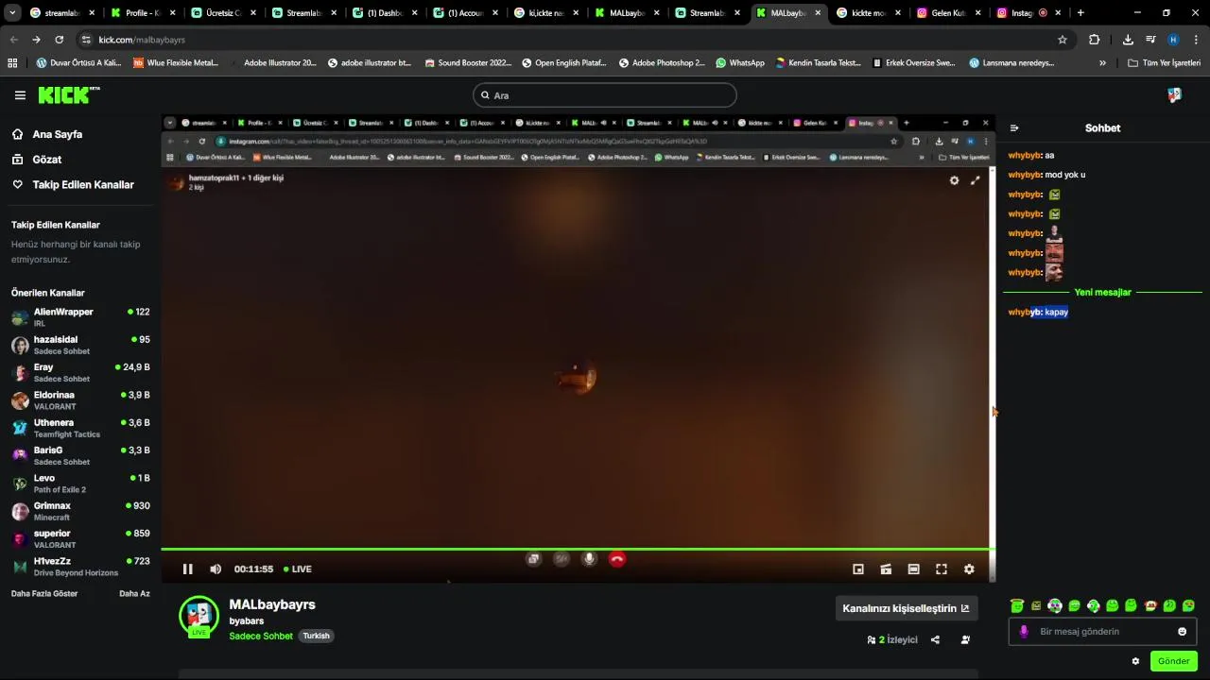The height and width of the screenshot is (680, 1210).
Task: Switch to the Instagram browser tab
Action: (x=1028, y=13)
